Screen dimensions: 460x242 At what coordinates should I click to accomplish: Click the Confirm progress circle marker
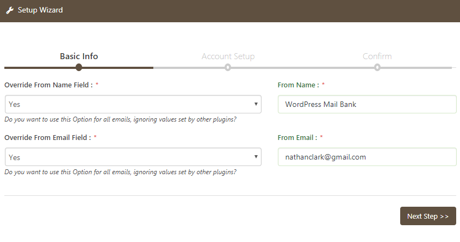click(x=377, y=68)
